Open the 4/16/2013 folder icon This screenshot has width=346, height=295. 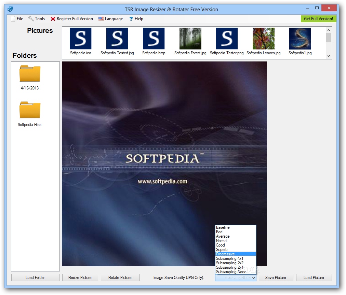point(30,73)
